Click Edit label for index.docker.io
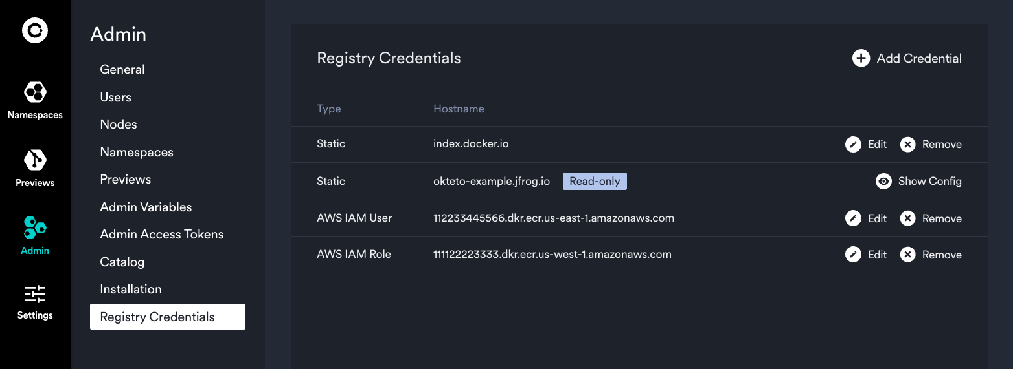 click(x=877, y=144)
